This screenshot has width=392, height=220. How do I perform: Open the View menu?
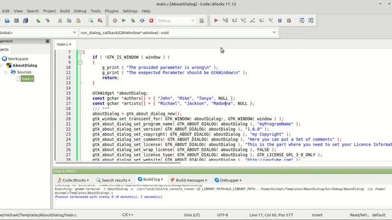[x=18, y=11]
